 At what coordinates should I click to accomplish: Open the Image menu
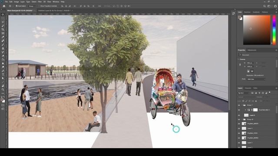click(x=17, y=2)
